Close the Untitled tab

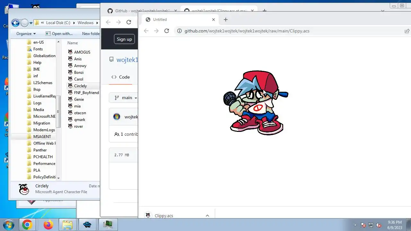coord(214,20)
